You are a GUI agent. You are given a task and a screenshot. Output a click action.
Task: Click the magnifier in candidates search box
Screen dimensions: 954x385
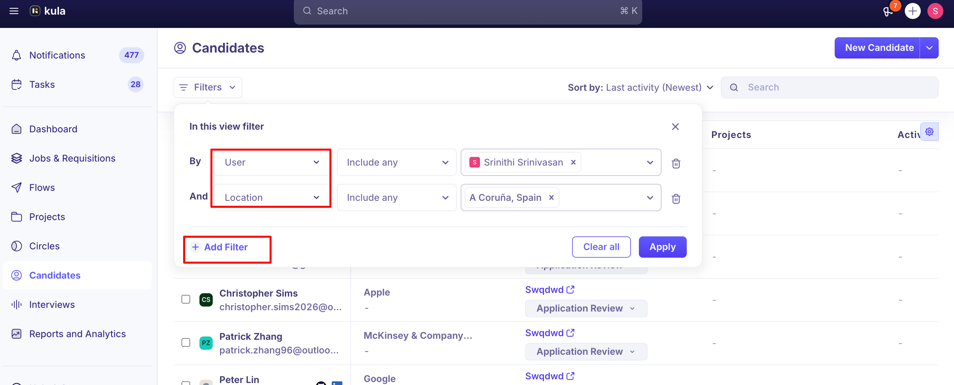734,87
